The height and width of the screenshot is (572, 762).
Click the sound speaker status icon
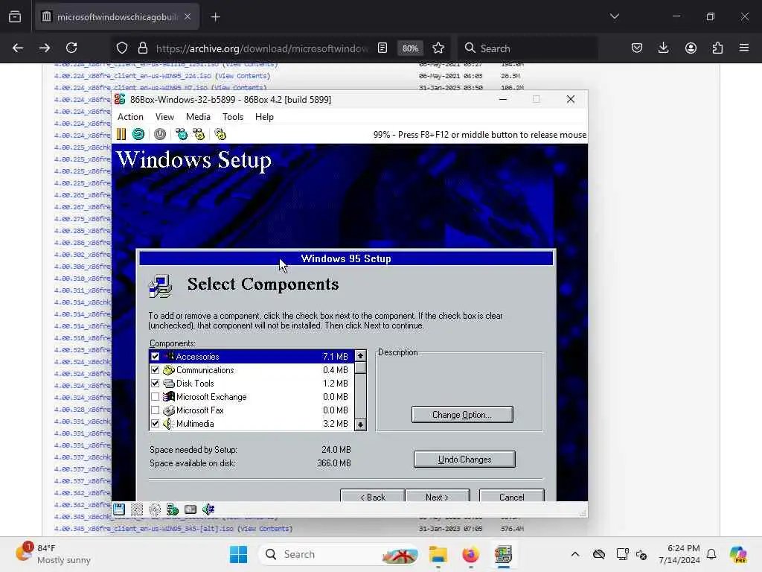pos(208,509)
